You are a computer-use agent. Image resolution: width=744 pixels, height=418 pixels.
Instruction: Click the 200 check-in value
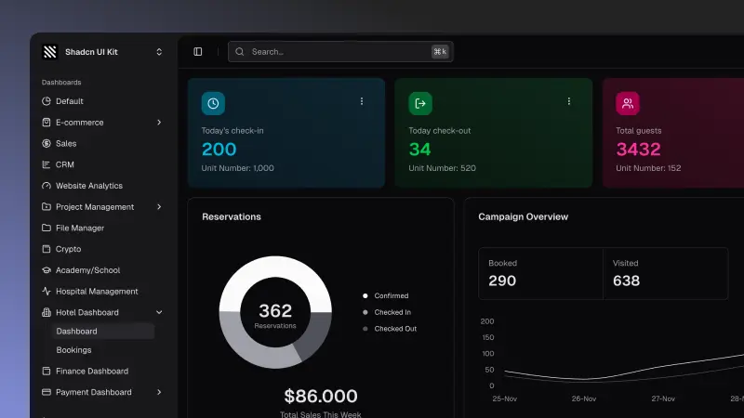click(219, 150)
